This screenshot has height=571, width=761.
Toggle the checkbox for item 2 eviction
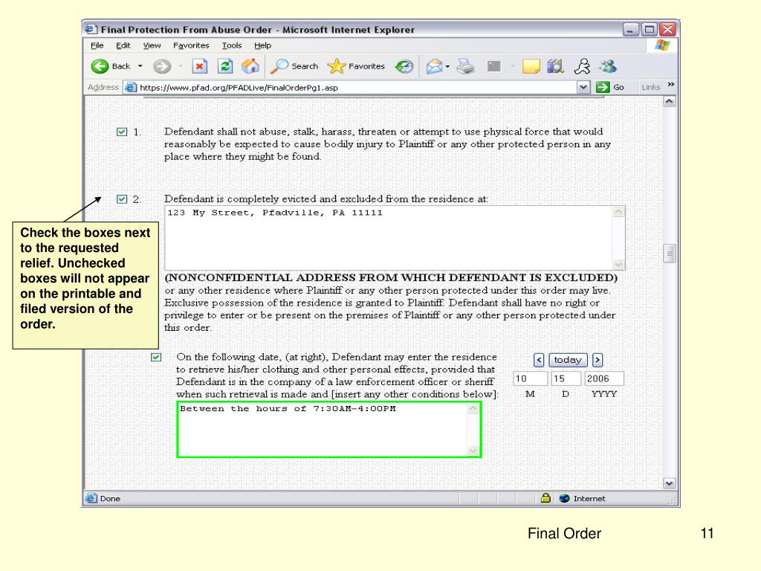click(x=122, y=199)
